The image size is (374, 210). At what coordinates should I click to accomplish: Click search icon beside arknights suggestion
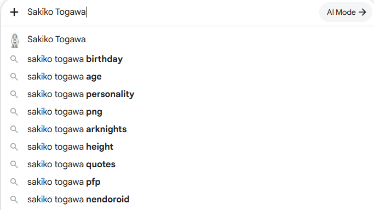click(x=14, y=129)
